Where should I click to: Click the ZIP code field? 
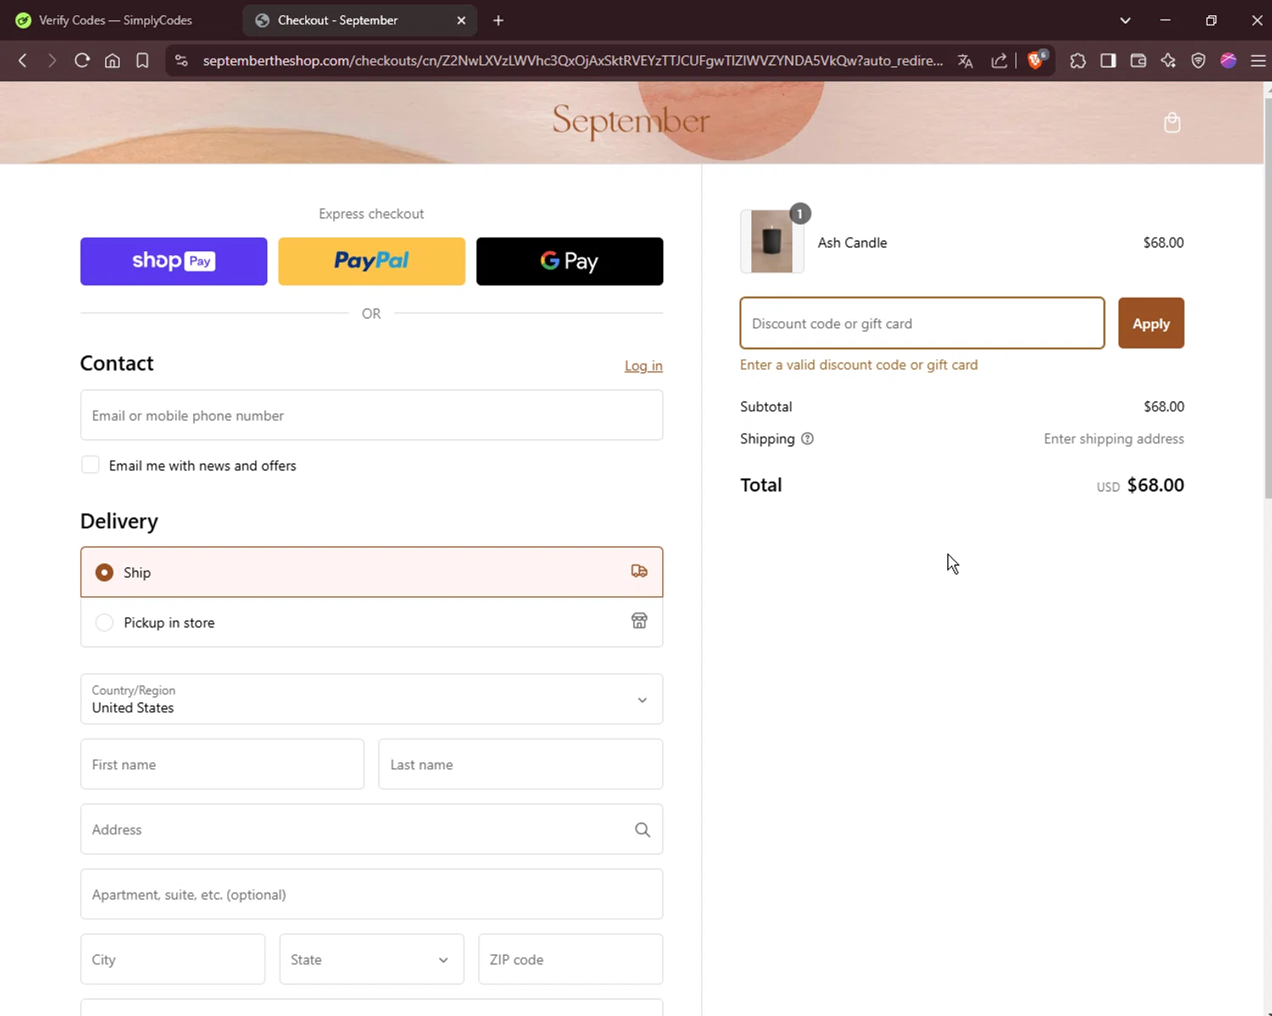pos(571,959)
